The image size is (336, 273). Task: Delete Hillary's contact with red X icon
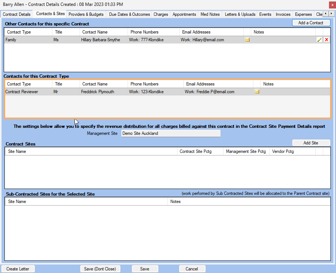[x=326, y=40]
